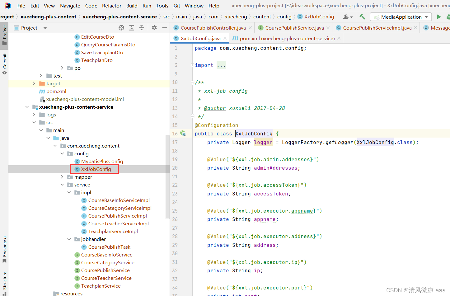Expand the test folder
Viewport: 450px width, 296px height.
point(41,76)
